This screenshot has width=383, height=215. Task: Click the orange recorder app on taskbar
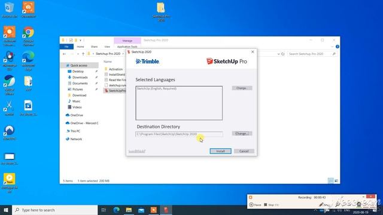pos(154,210)
